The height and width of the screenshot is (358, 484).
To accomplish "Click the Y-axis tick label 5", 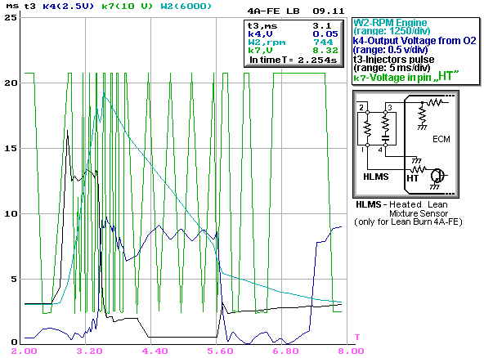I will (x=14, y=279).
